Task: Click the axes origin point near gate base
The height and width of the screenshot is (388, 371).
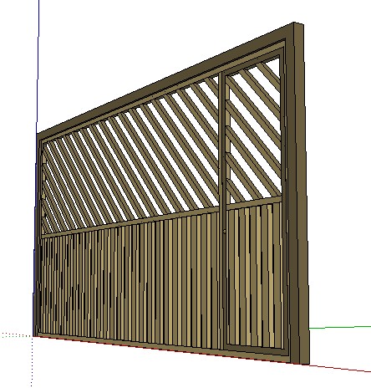Action: point(33,336)
